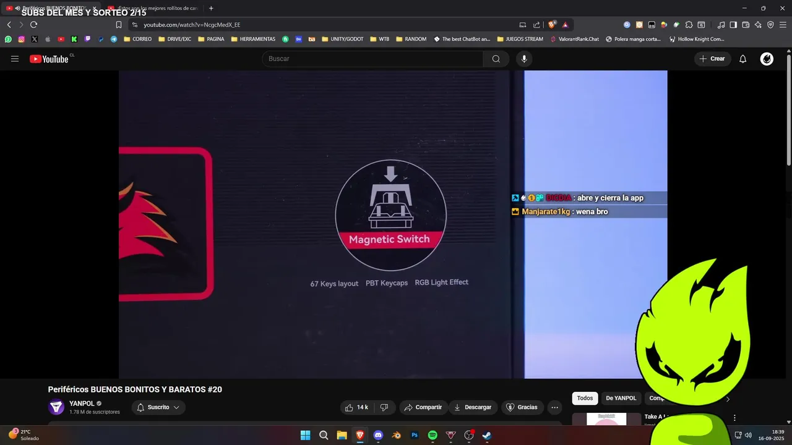Go back with the browser back arrow
Screen dimensions: 792x445
coord(9,25)
